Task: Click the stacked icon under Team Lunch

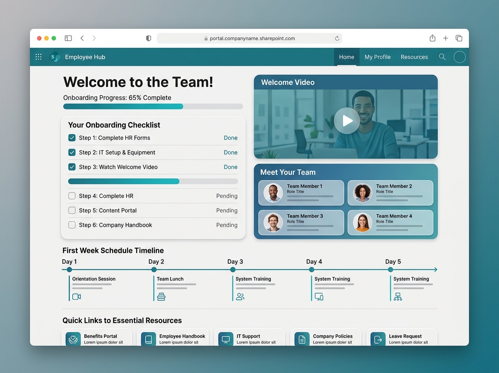Action: point(161,297)
